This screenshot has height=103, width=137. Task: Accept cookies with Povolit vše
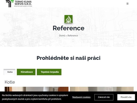click(126, 97)
